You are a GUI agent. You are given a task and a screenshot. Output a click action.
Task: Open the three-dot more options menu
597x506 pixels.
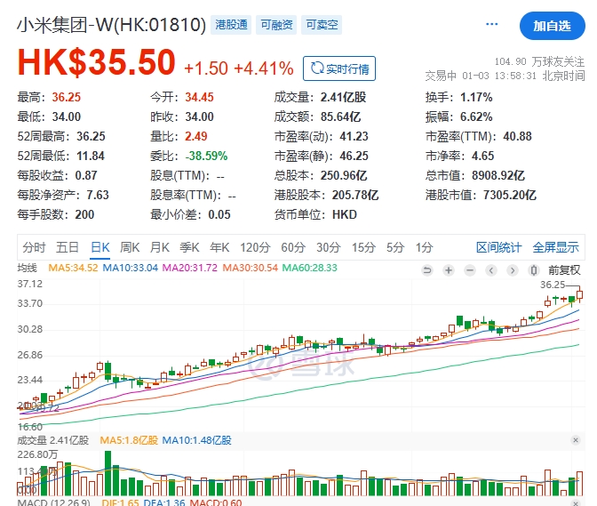coord(491,24)
